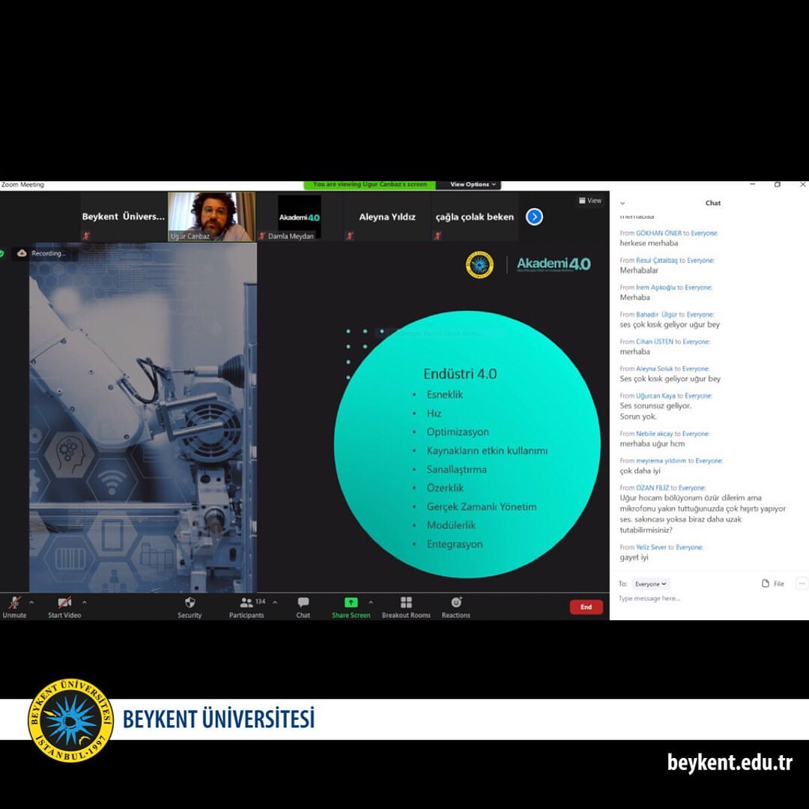Click muted mic icon on Beykent Univers tile
Image resolution: width=809 pixels, height=809 pixels.
click(86, 236)
